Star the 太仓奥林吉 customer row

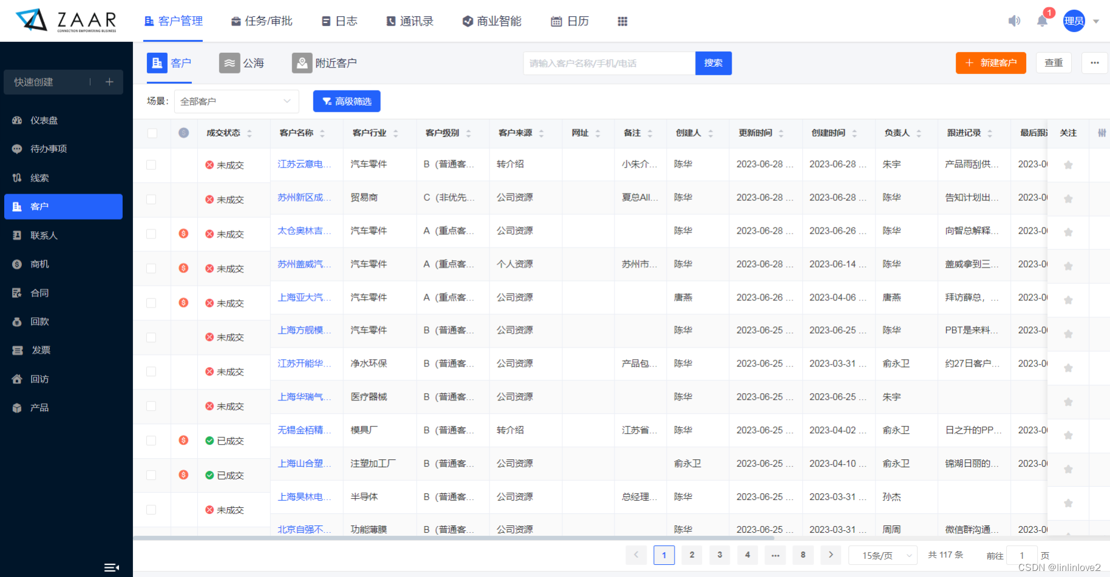coord(1068,232)
